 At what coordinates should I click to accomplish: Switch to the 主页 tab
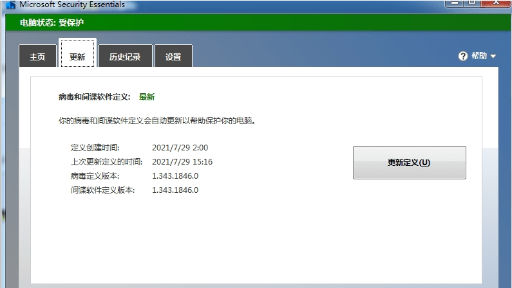[37, 56]
